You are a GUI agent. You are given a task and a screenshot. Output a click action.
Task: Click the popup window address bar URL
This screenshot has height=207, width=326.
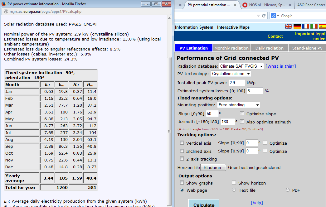[45, 12]
